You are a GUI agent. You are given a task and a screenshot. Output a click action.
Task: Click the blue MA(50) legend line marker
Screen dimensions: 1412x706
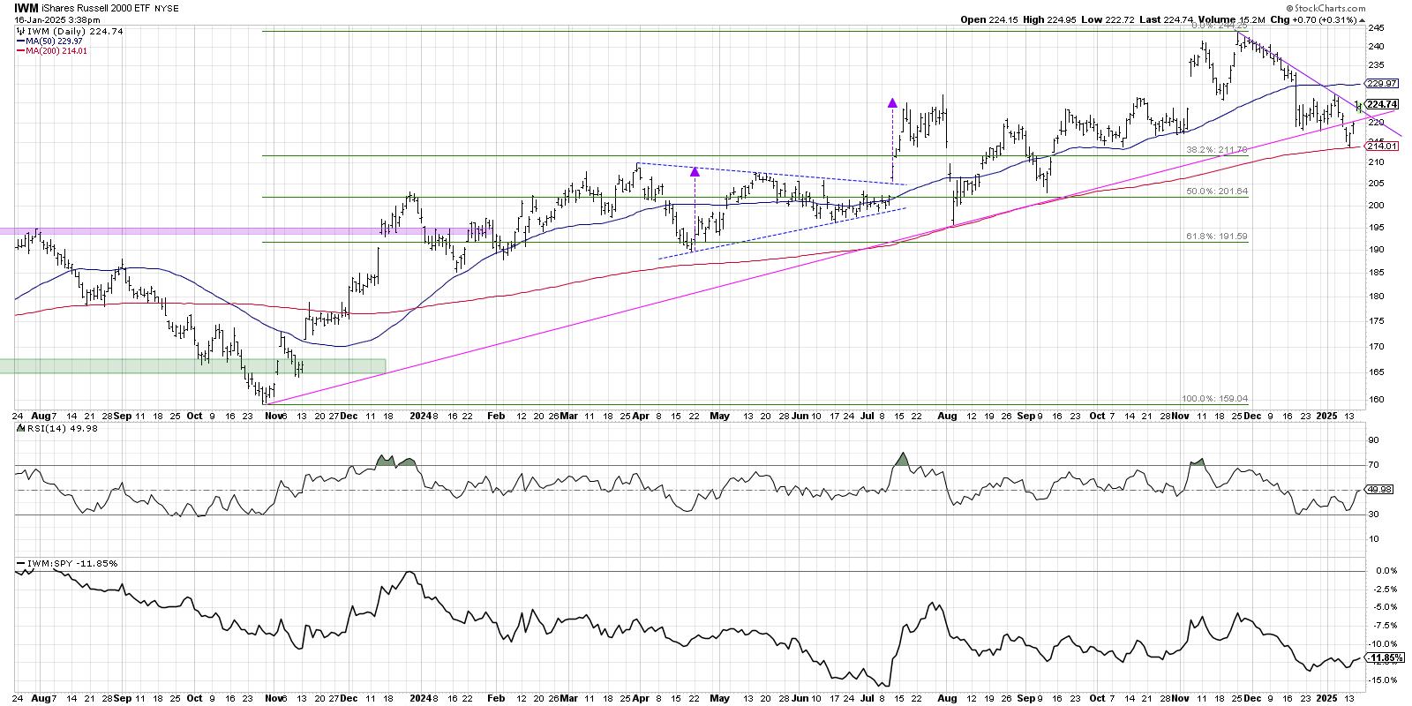click(x=19, y=41)
